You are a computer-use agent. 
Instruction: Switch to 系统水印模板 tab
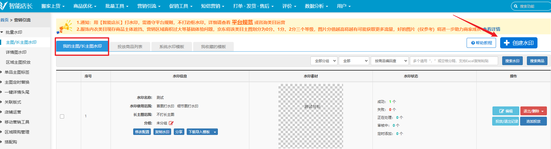(x=171, y=47)
